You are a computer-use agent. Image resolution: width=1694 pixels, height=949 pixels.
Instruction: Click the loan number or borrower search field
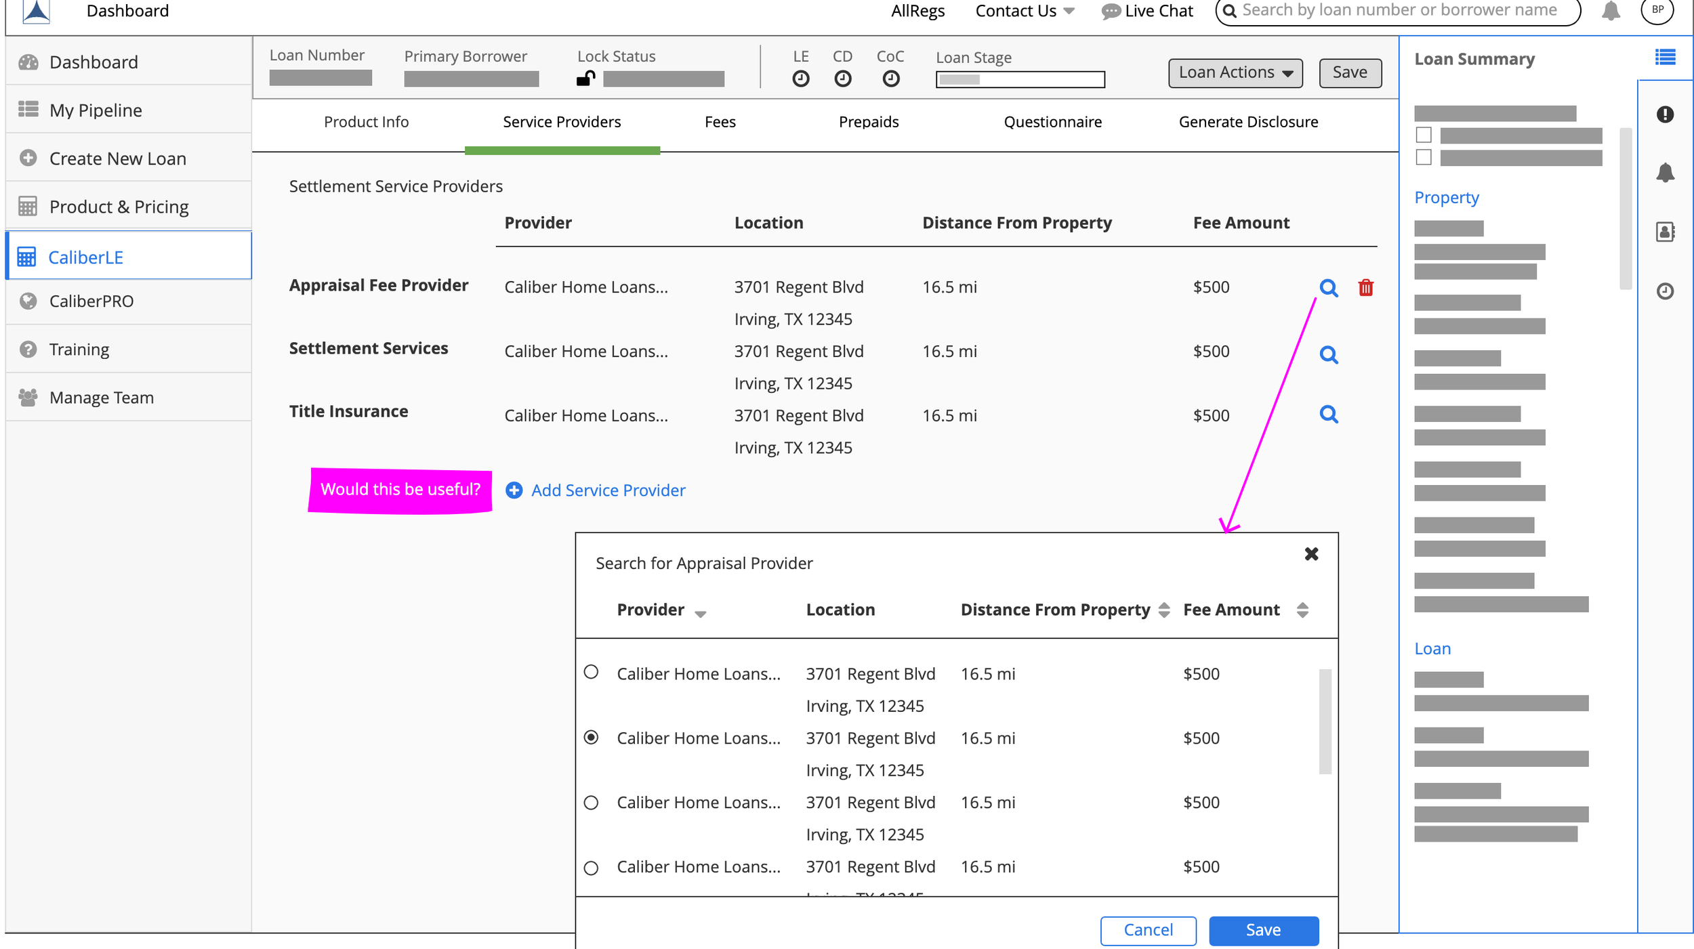1398,12
